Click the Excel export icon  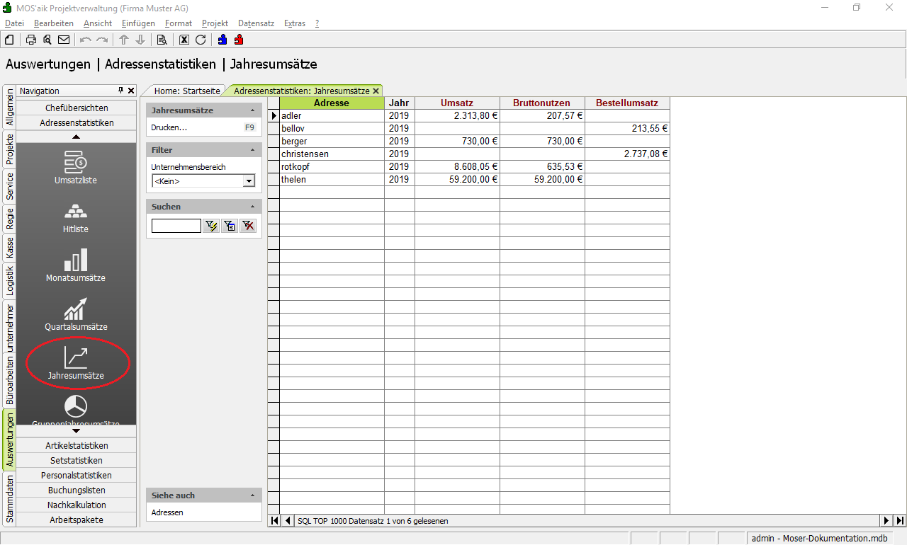[x=184, y=40]
